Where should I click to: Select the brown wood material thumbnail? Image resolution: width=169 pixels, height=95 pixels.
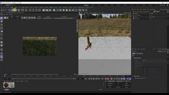coord(6,85)
